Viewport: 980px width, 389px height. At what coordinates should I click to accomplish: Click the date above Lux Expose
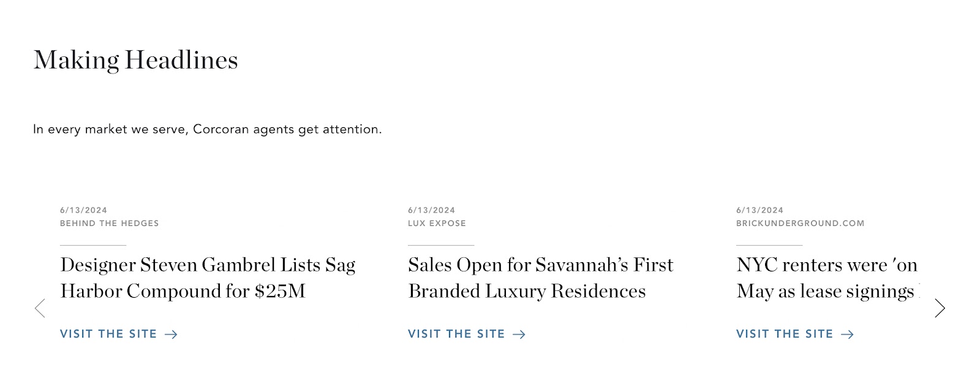[x=431, y=210]
